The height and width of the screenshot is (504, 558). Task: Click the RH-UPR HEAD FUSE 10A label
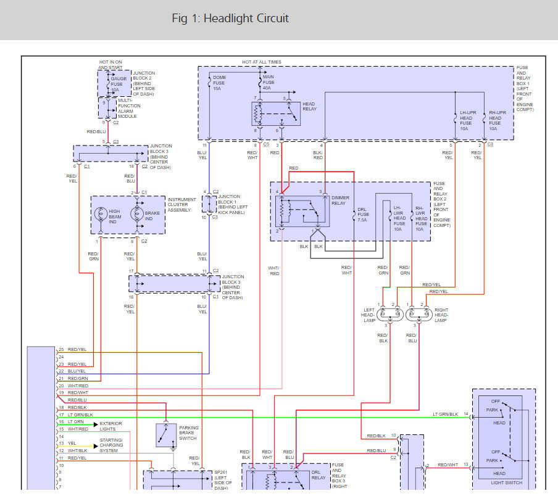point(497,120)
